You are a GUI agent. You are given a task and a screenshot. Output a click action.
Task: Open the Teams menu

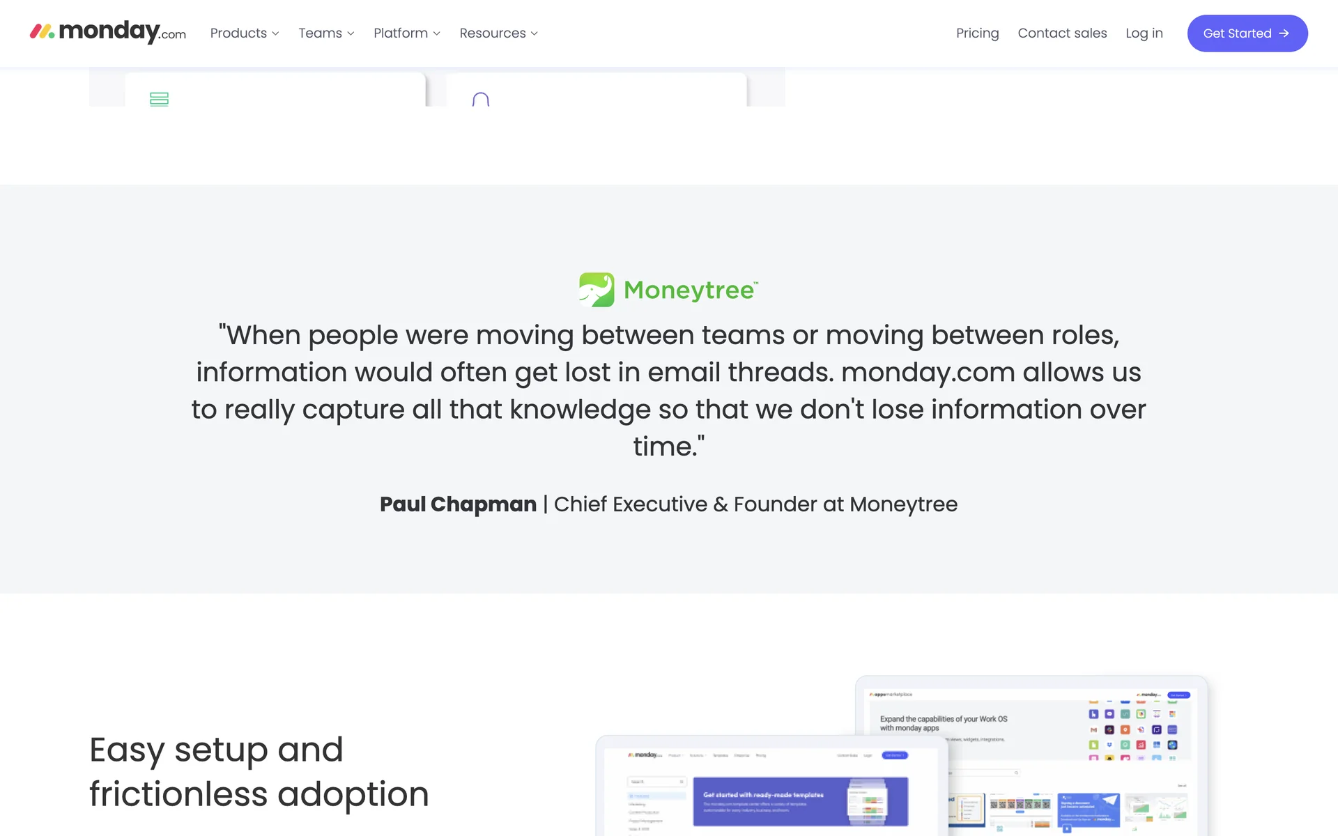320,33
